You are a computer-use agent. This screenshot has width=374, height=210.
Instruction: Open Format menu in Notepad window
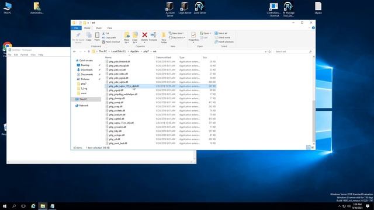24,55
